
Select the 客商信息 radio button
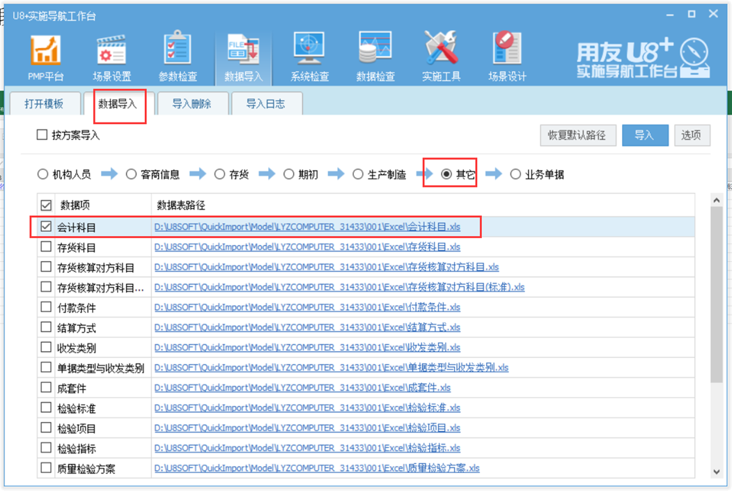point(131,174)
